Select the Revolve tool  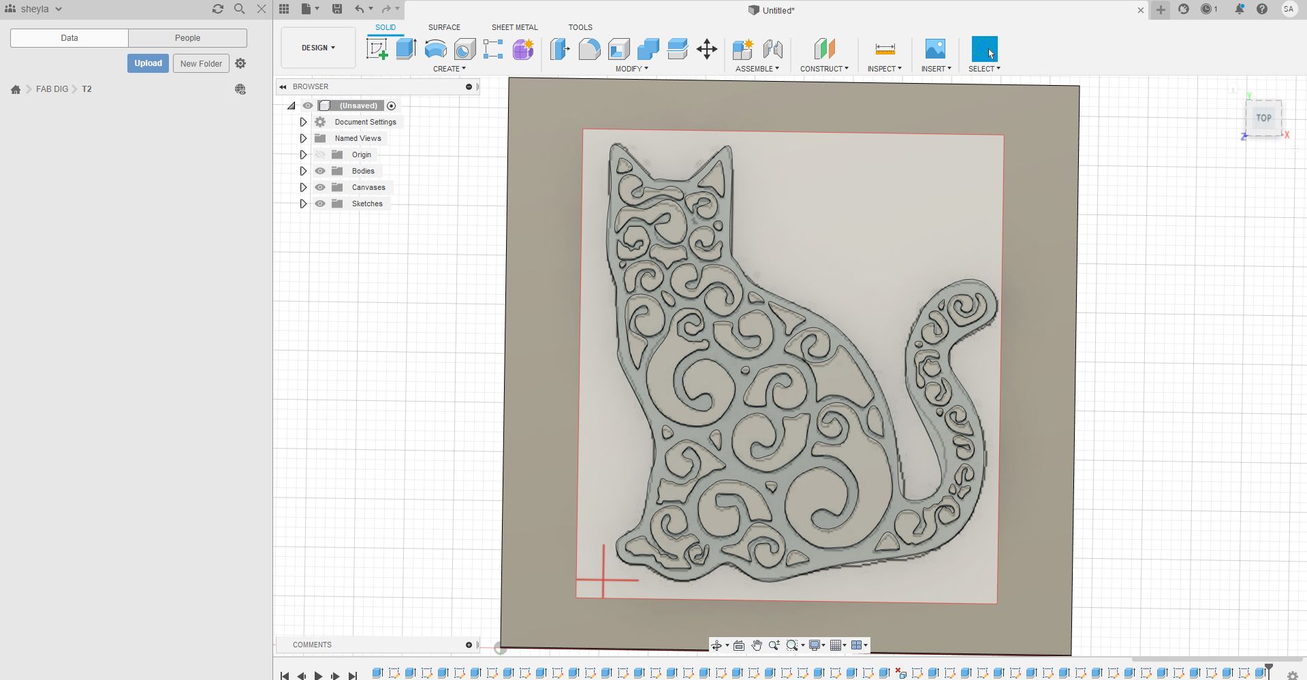point(435,49)
